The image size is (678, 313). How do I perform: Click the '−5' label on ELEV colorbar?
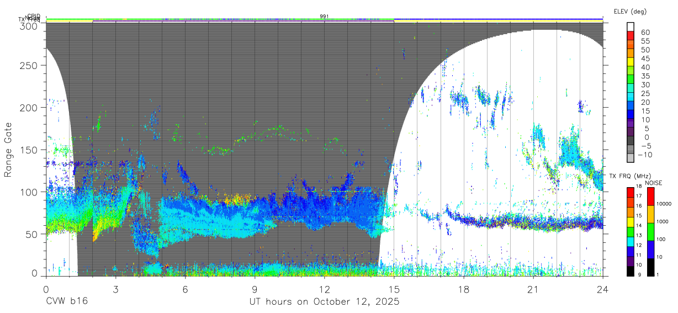[x=645, y=146]
